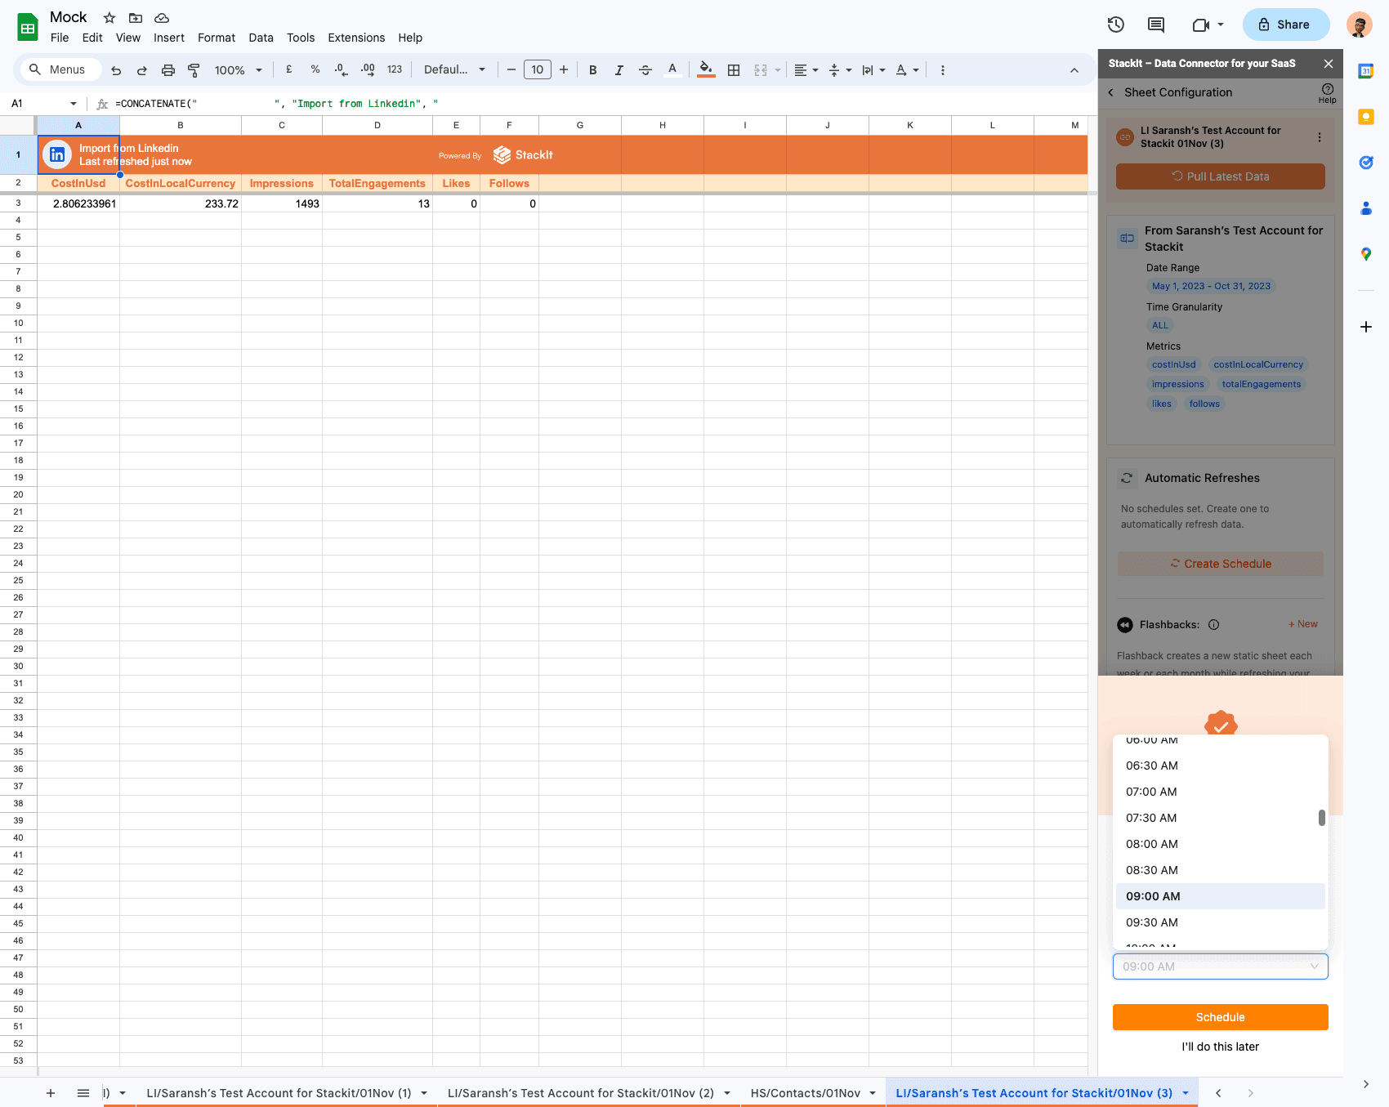Open Google Keep side panel icon
Viewport: 1389px width, 1107px height.
pyautogui.click(x=1366, y=117)
